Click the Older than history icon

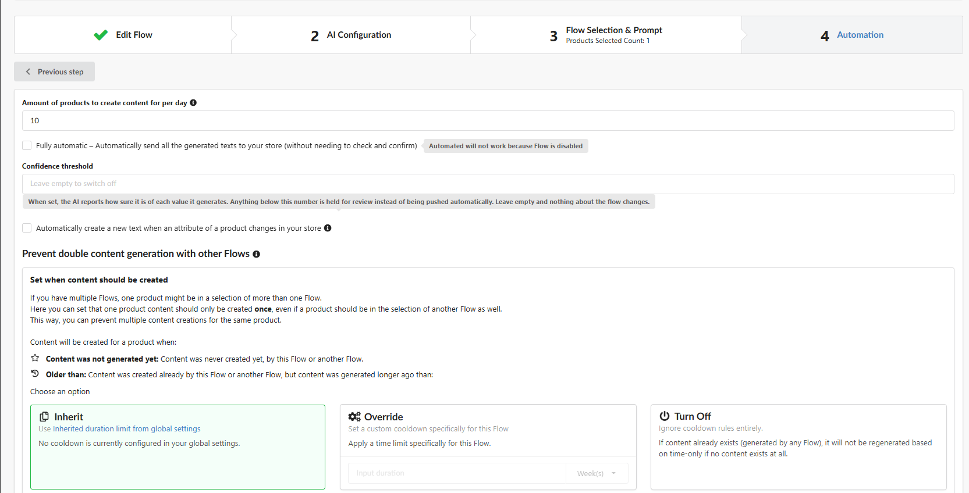pyautogui.click(x=35, y=374)
